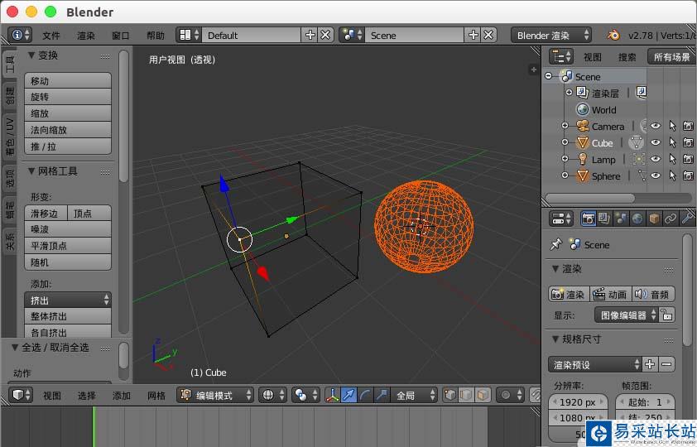
Task: Select the Constraints properties tab chain icon
Action: (670, 219)
